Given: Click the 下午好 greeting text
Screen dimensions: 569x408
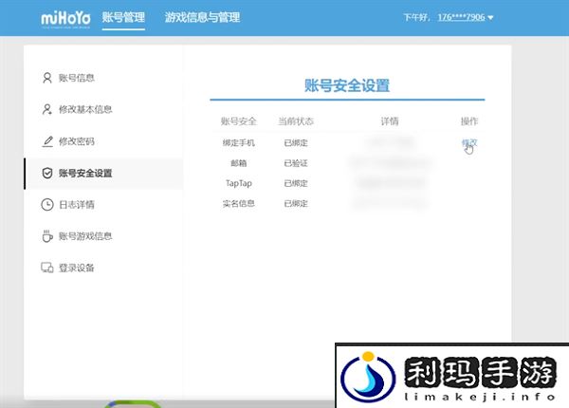Looking at the screenshot, I should click(x=416, y=17).
